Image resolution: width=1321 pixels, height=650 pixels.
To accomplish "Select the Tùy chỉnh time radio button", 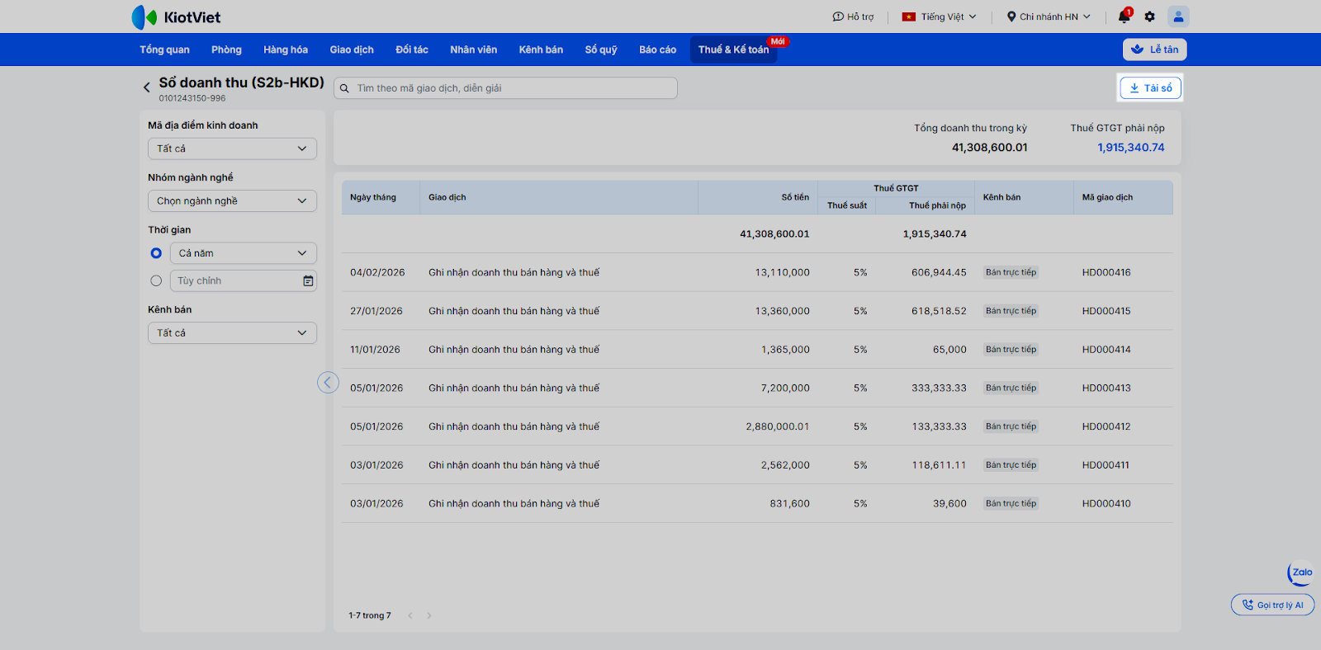I will click(156, 281).
